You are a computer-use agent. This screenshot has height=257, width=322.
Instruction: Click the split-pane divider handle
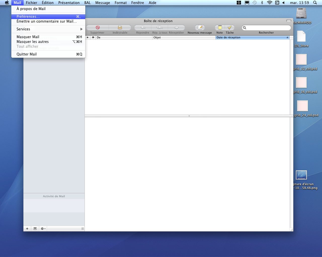(189, 116)
